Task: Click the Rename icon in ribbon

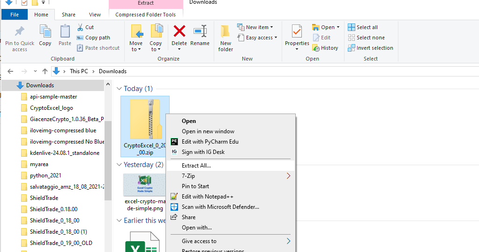Action: pyautogui.click(x=200, y=32)
